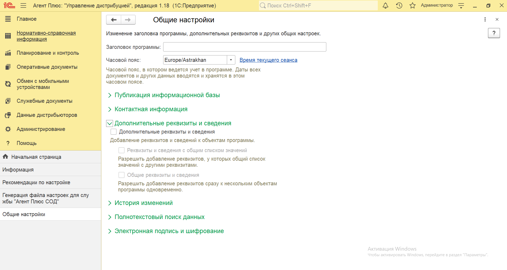Click the Europe/Astrakhan time zone field
Image resolution: width=507 pixels, height=270 pixels.
click(x=195, y=60)
